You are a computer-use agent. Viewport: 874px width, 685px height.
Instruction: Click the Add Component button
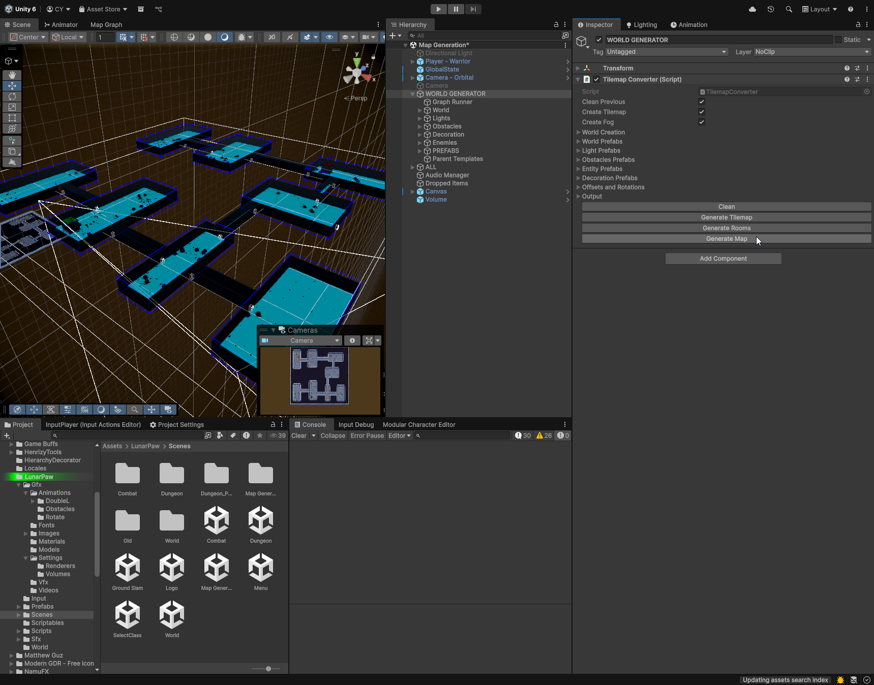point(723,259)
